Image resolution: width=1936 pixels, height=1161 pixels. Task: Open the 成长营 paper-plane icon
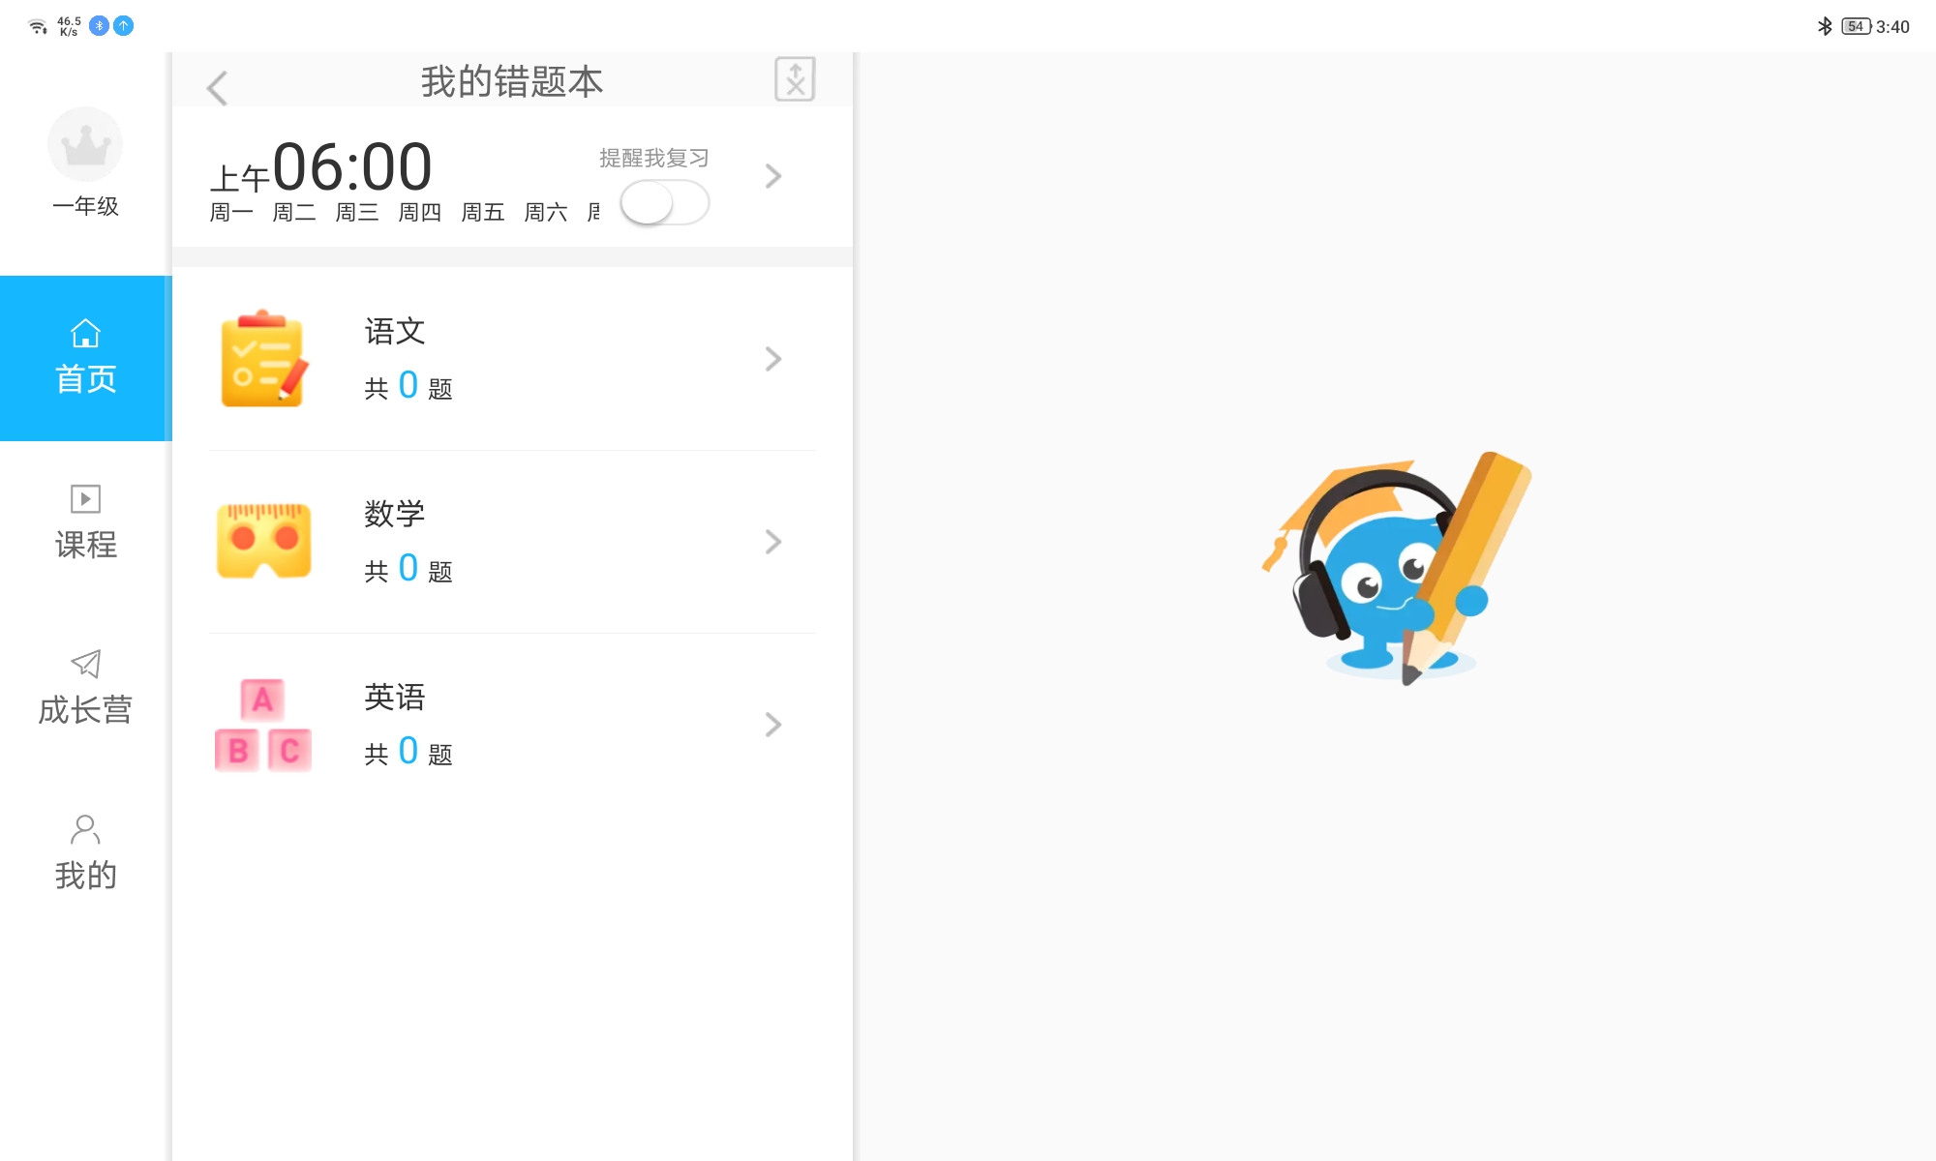(85, 664)
